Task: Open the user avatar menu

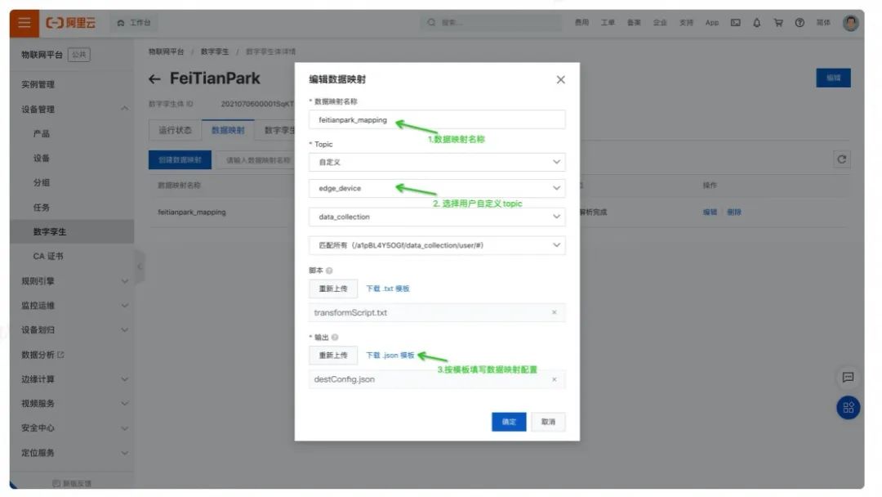Action: click(850, 23)
